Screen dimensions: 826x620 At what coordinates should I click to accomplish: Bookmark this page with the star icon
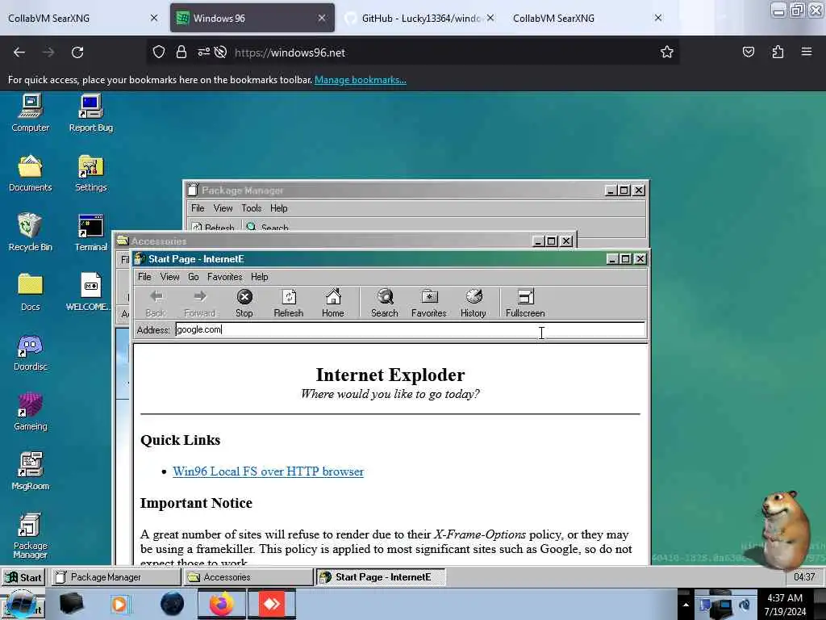(667, 52)
